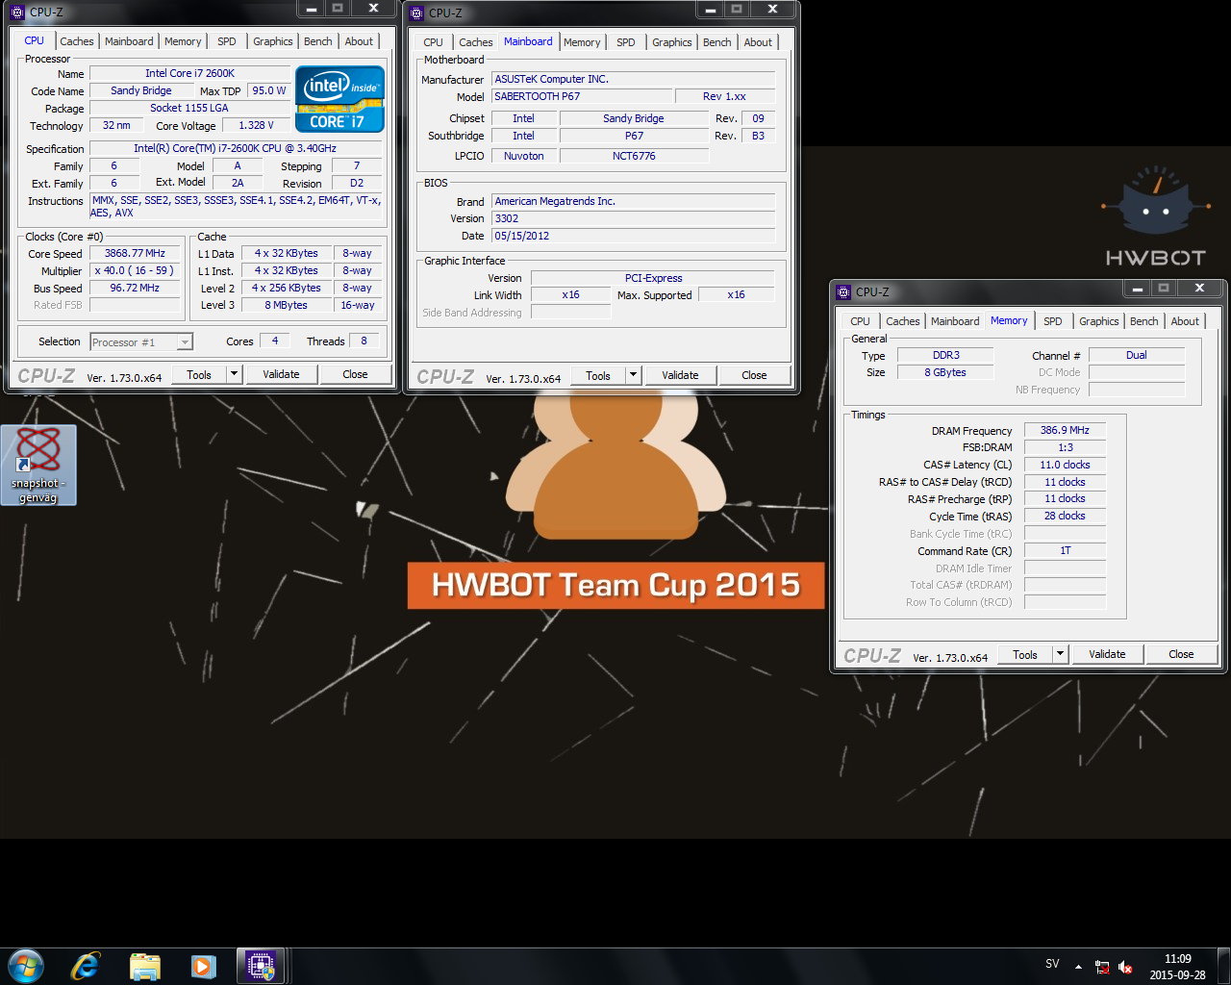Select the CAS# Latency 11.0 clocks value

(1065, 465)
